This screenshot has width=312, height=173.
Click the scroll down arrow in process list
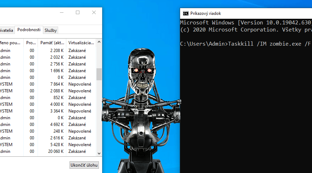tap(99, 153)
